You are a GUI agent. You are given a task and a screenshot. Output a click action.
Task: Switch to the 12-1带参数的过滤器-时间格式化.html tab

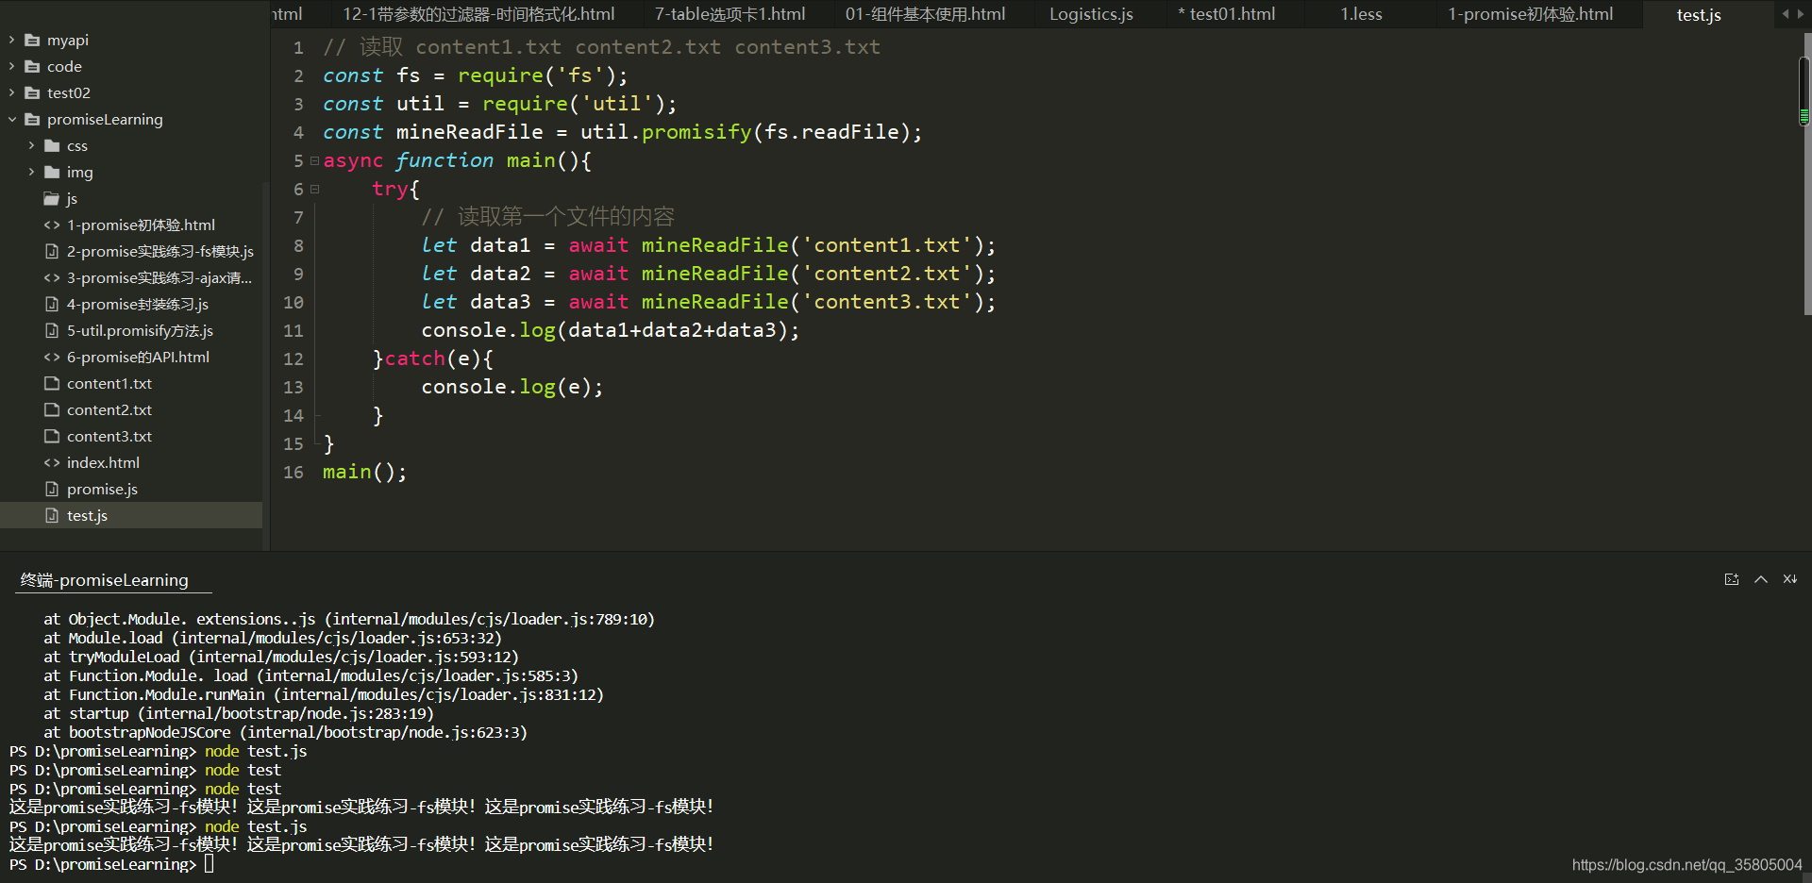478,14
